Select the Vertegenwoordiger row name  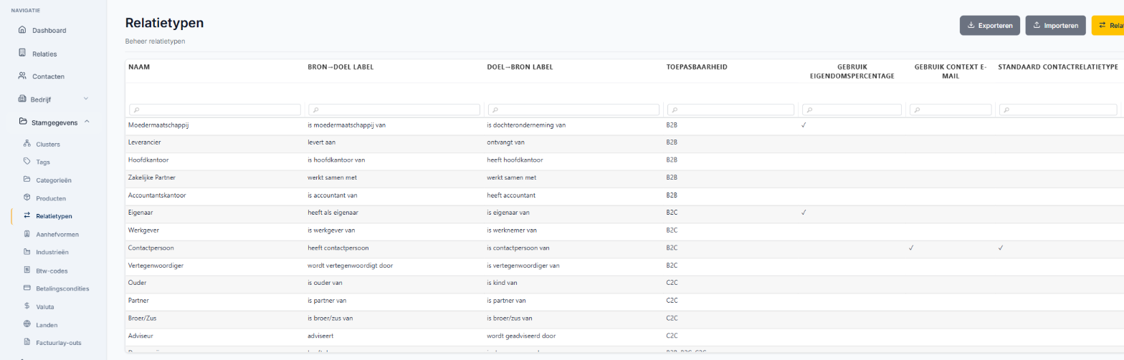(x=157, y=265)
